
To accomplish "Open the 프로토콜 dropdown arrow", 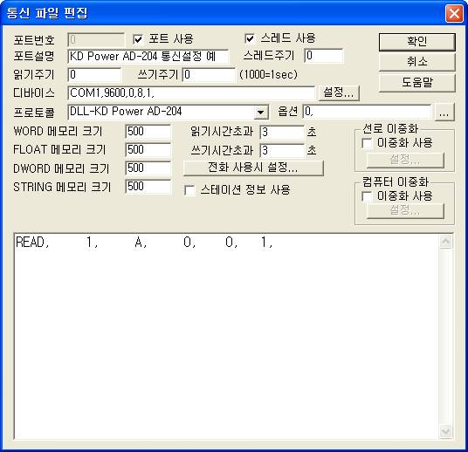I will 260,113.
